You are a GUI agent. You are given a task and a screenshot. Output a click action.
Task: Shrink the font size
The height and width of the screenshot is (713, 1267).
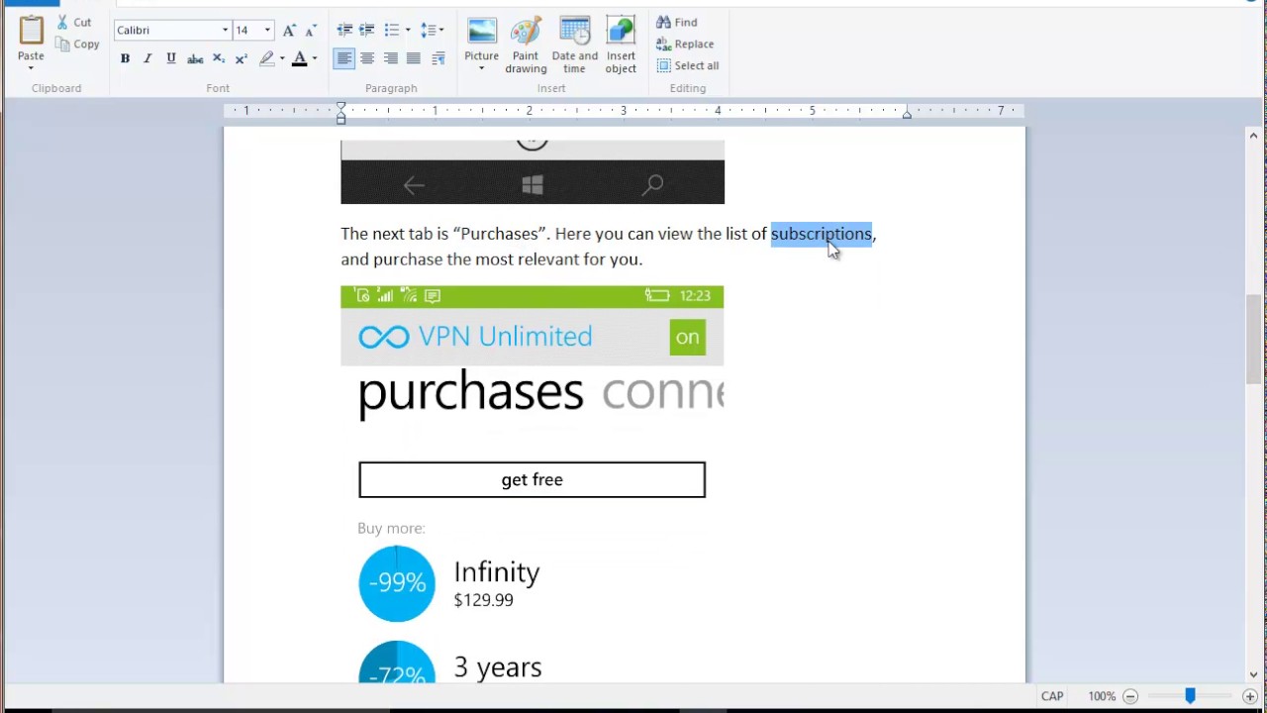coord(311,31)
